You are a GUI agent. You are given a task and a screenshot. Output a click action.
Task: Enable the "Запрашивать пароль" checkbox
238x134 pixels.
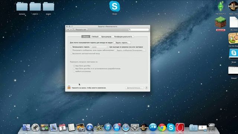[x=71, y=47]
